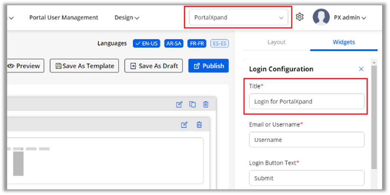The image size is (390, 195).
Task: Open settings gear icon in header
Action: [299, 17]
